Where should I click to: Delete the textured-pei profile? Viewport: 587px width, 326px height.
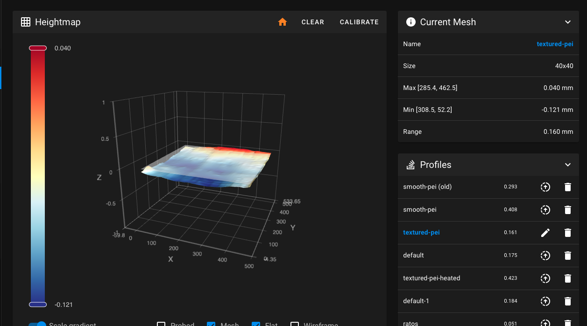pyautogui.click(x=568, y=233)
